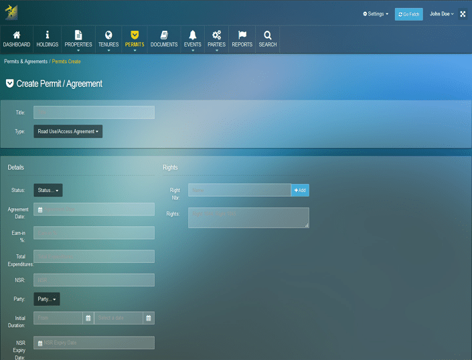
Task: Click into the Title input field
Action: pos(94,112)
